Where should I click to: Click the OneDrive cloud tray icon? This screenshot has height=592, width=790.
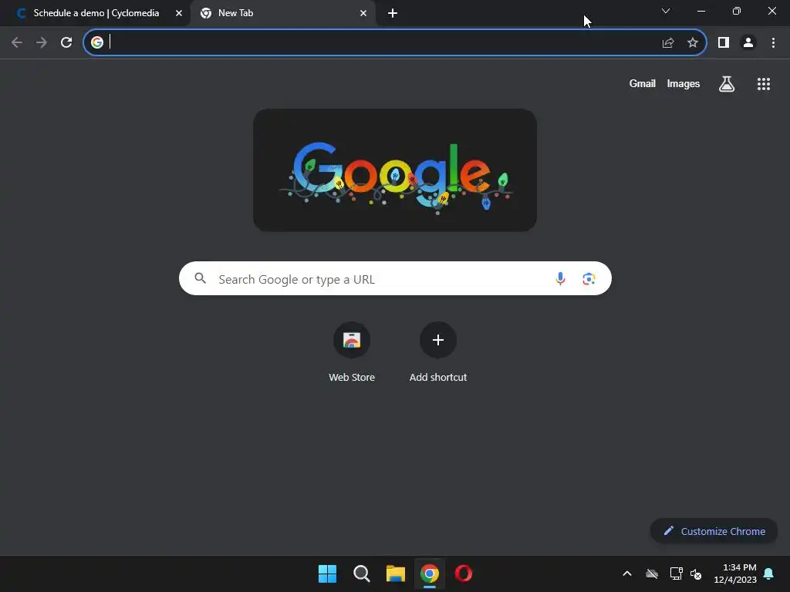pos(652,573)
